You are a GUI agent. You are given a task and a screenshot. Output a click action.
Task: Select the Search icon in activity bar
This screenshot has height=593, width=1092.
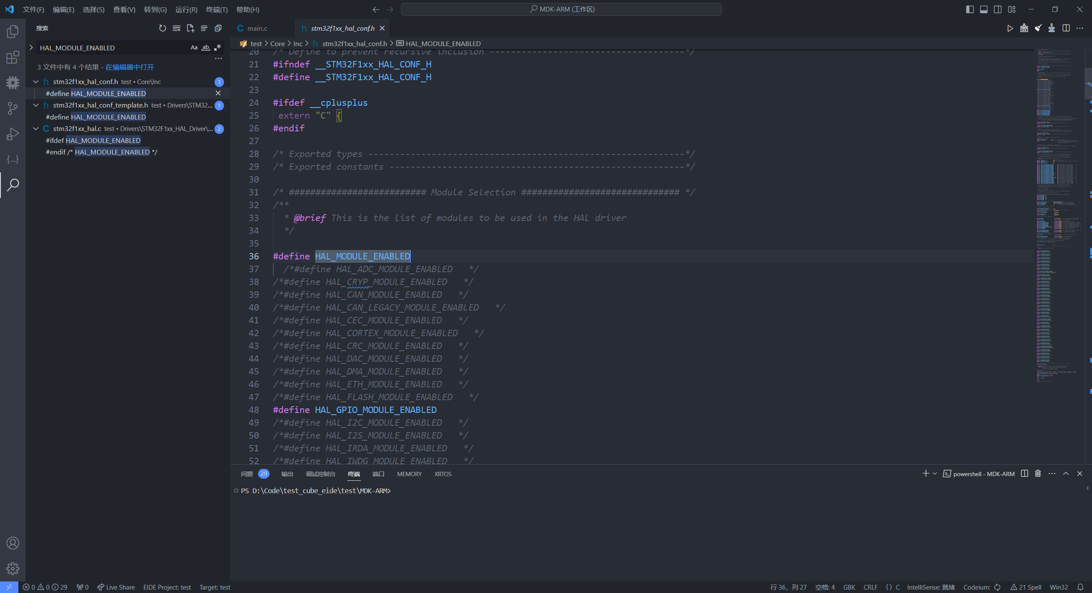point(13,185)
